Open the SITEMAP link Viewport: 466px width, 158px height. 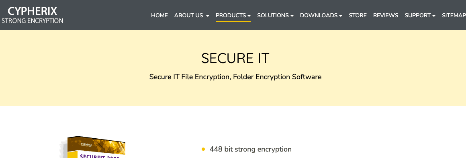(x=454, y=15)
